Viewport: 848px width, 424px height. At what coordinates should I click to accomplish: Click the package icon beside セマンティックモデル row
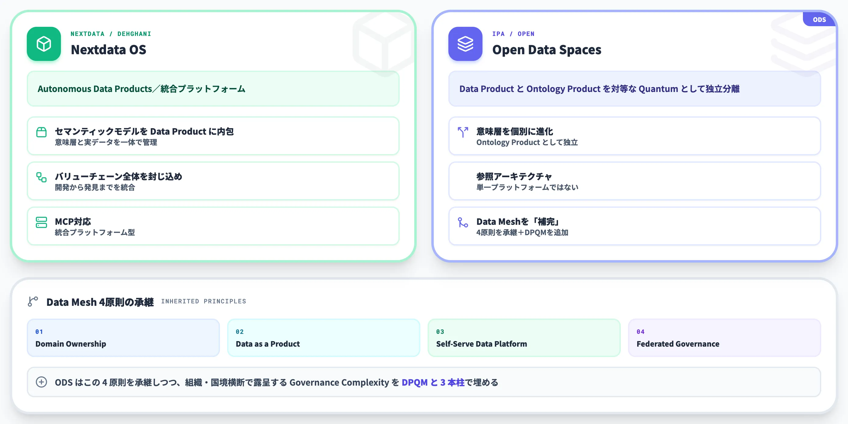tap(41, 132)
